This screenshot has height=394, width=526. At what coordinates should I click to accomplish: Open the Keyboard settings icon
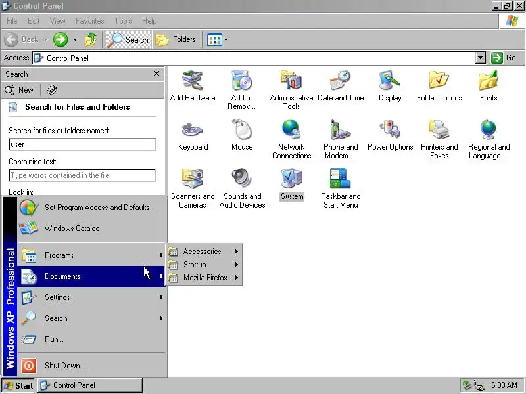pos(193,135)
